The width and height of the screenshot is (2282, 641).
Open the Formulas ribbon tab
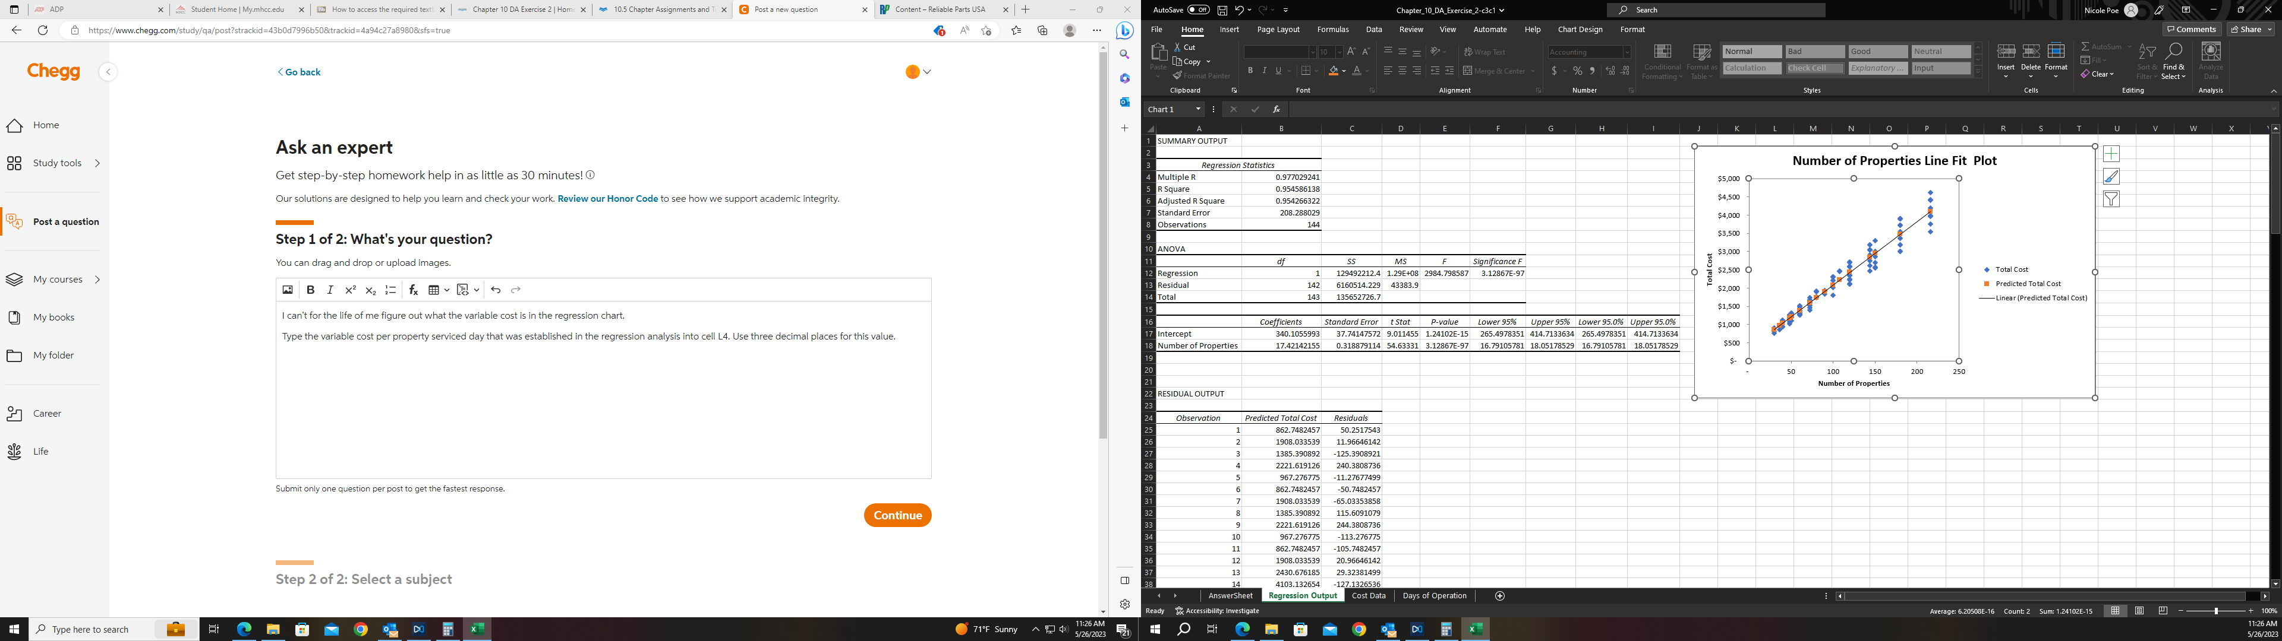1332,29
